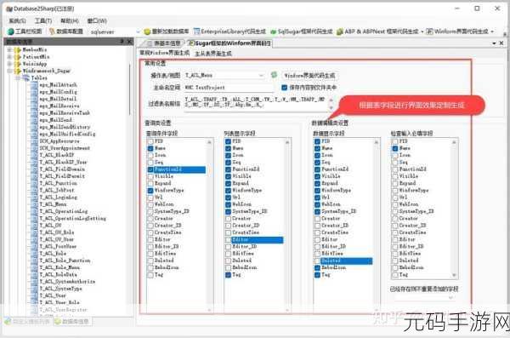Viewport: 510px width, 338px height.
Task: Collapse the WinFramework_Sugar tree node
Action: tap(9, 71)
